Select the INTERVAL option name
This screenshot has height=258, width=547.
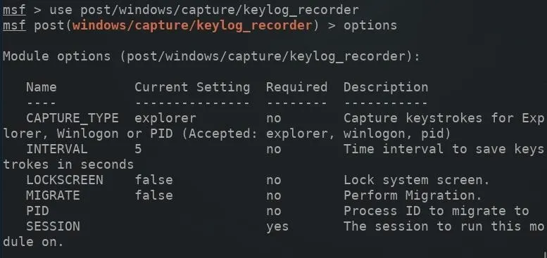[x=56, y=149]
